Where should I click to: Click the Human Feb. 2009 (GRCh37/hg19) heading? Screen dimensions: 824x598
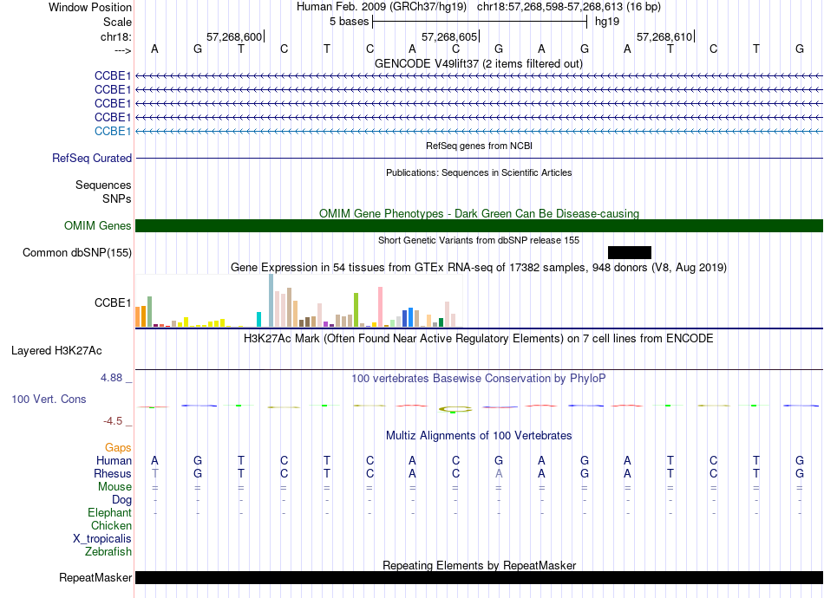coord(382,7)
